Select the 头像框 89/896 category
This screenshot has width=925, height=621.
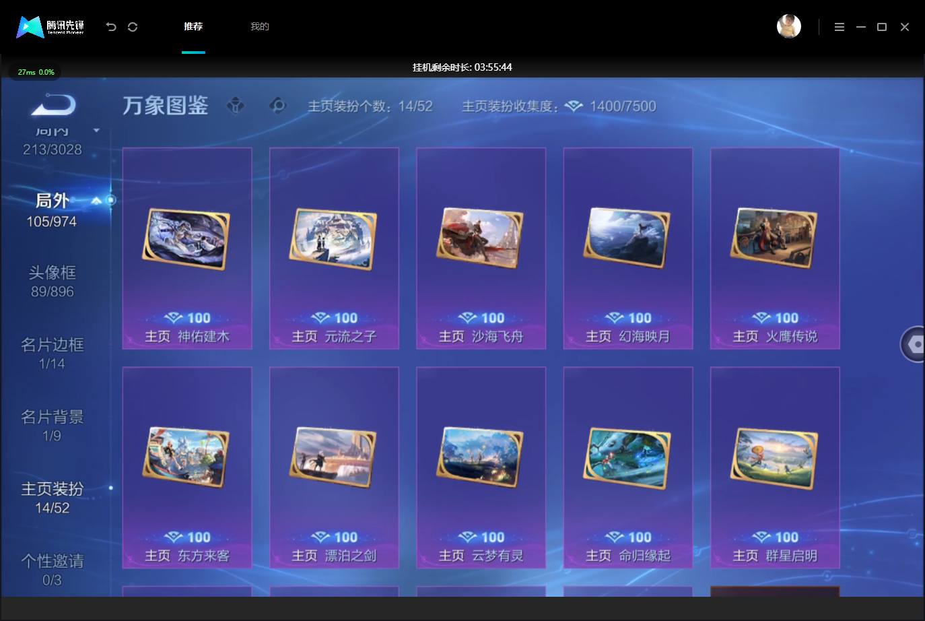coord(52,282)
